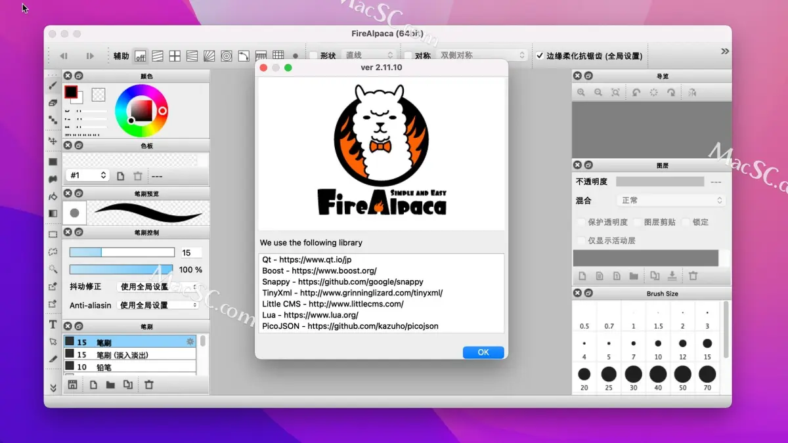This screenshot has width=788, height=443.
Task: Click the Little CMS library entry
Action: point(333,304)
